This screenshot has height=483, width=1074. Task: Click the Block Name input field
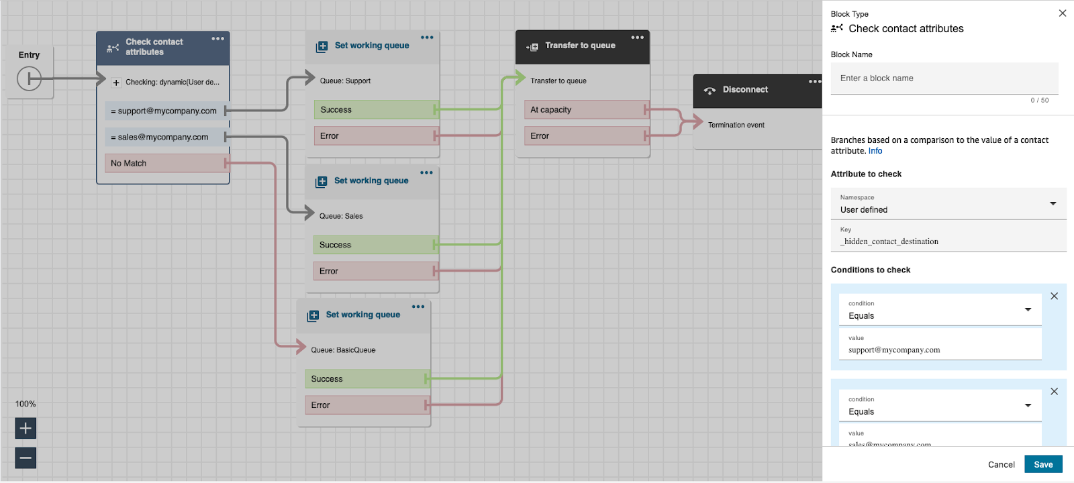[x=944, y=78]
